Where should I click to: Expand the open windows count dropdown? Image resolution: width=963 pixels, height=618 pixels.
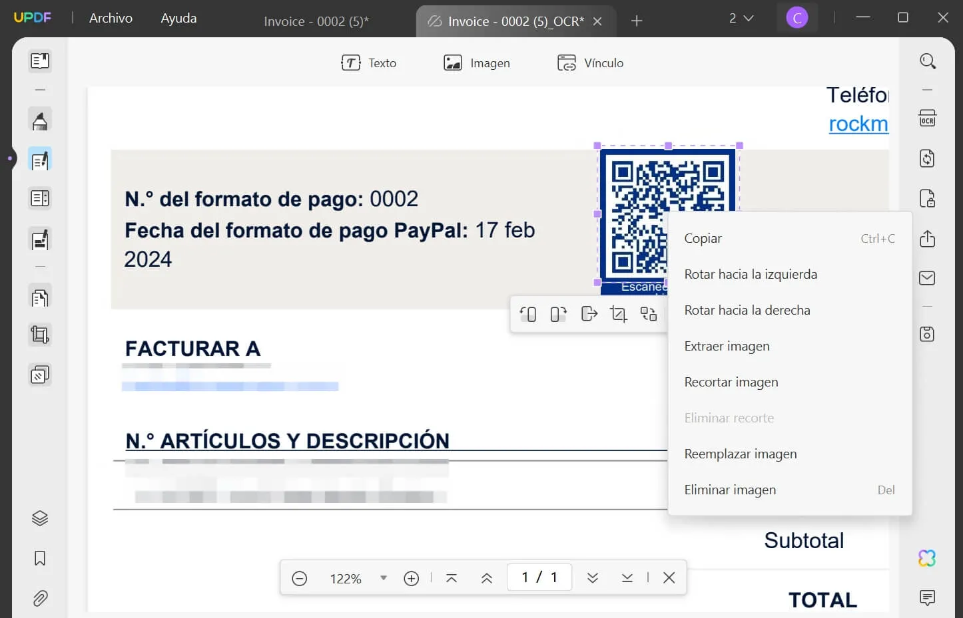coord(741,18)
